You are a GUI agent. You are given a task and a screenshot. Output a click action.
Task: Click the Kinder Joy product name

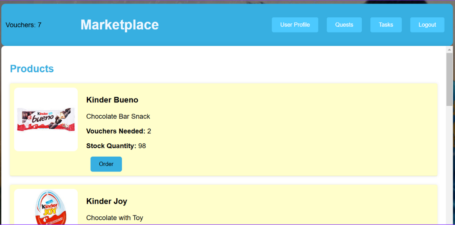107,201
